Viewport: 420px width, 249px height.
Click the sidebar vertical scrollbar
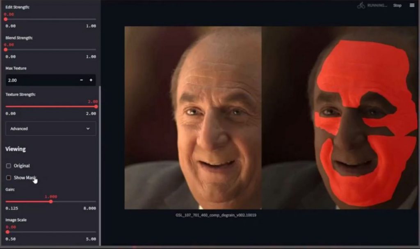[x=100, y=165]
